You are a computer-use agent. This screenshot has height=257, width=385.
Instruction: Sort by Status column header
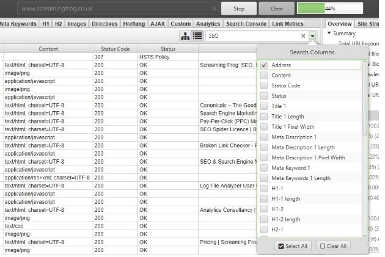click(x=168, y=49)
